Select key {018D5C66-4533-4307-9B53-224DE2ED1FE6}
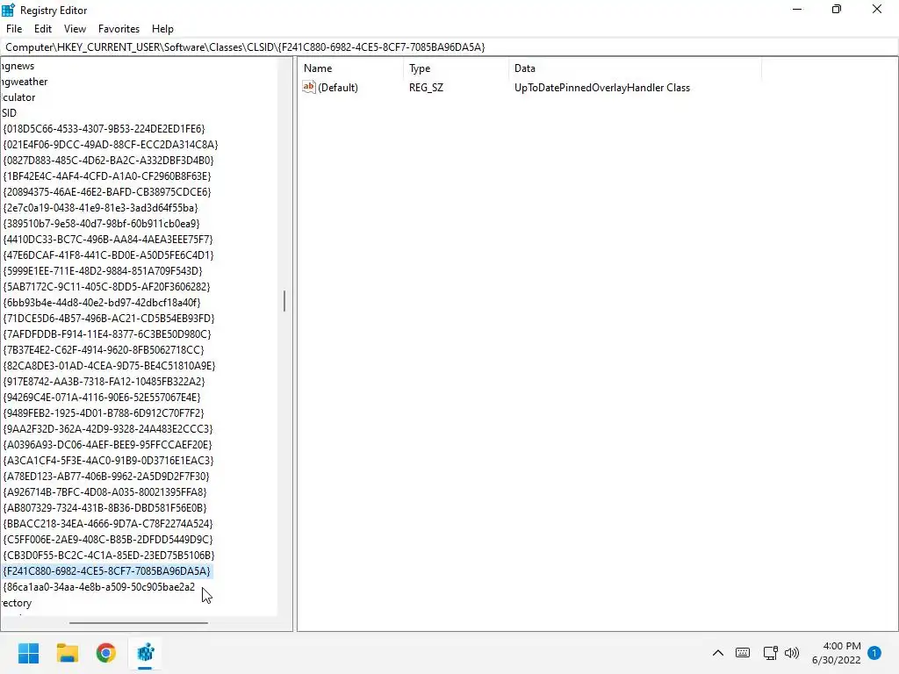The image size is (899, 674). [104, 129]
